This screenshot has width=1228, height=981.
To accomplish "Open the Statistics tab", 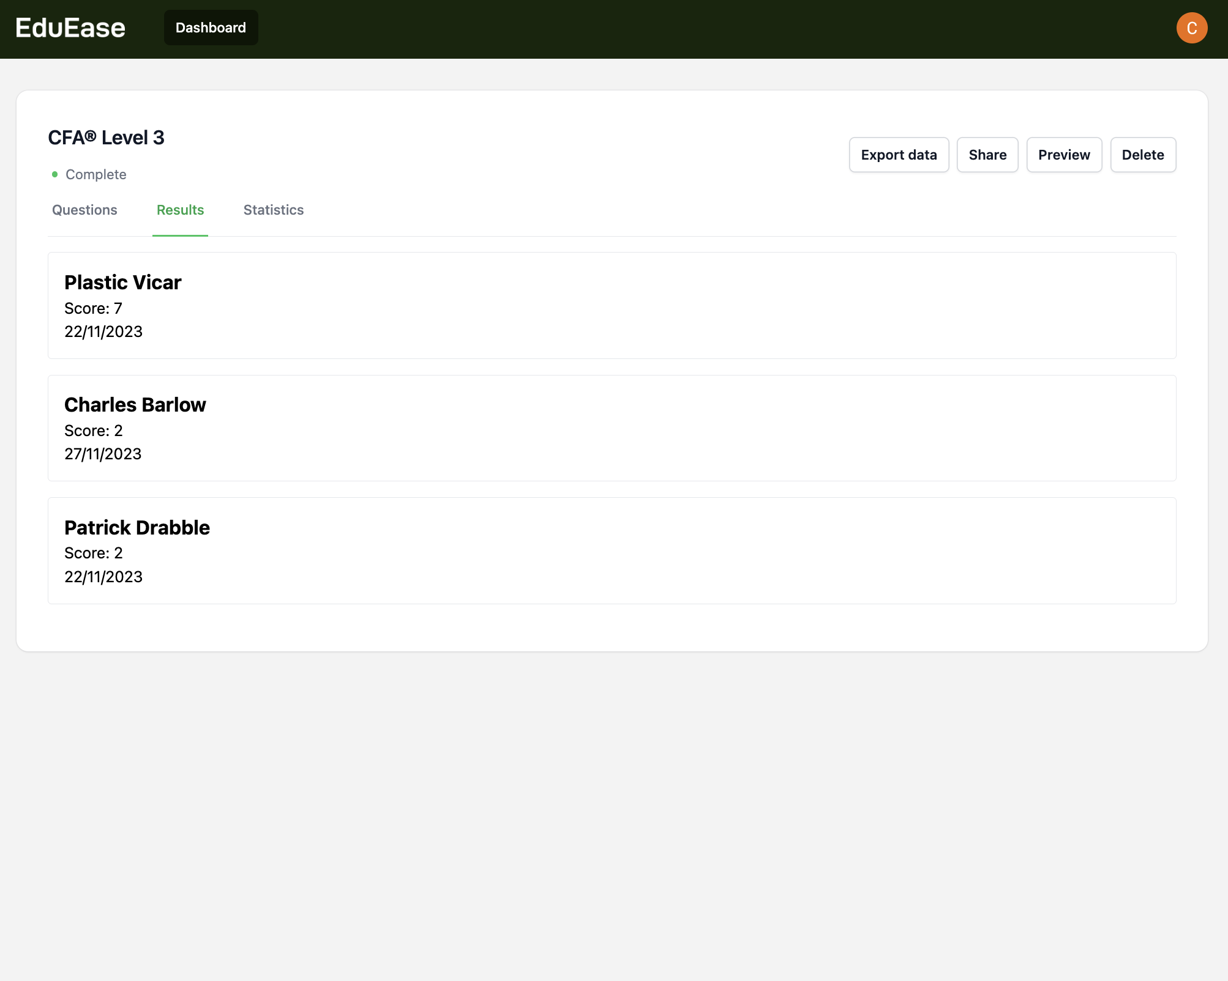I will coord(274,210).
